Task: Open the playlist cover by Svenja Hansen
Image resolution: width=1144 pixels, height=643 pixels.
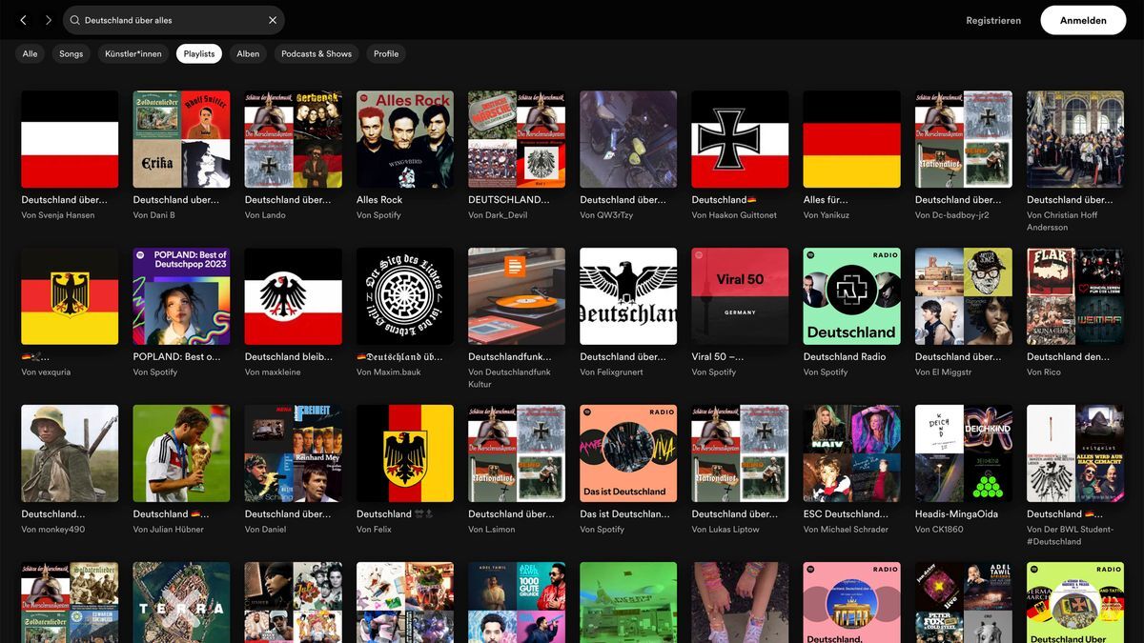Action: [70, 139]
